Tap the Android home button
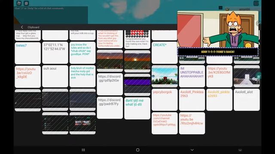This screenshot has width=275, height=154. coord(137,150)
